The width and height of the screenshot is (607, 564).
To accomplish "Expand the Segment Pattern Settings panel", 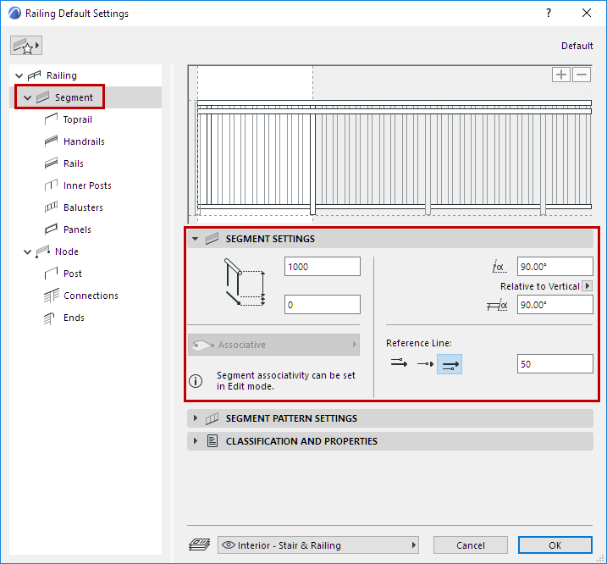I will [x=196, y=418].
